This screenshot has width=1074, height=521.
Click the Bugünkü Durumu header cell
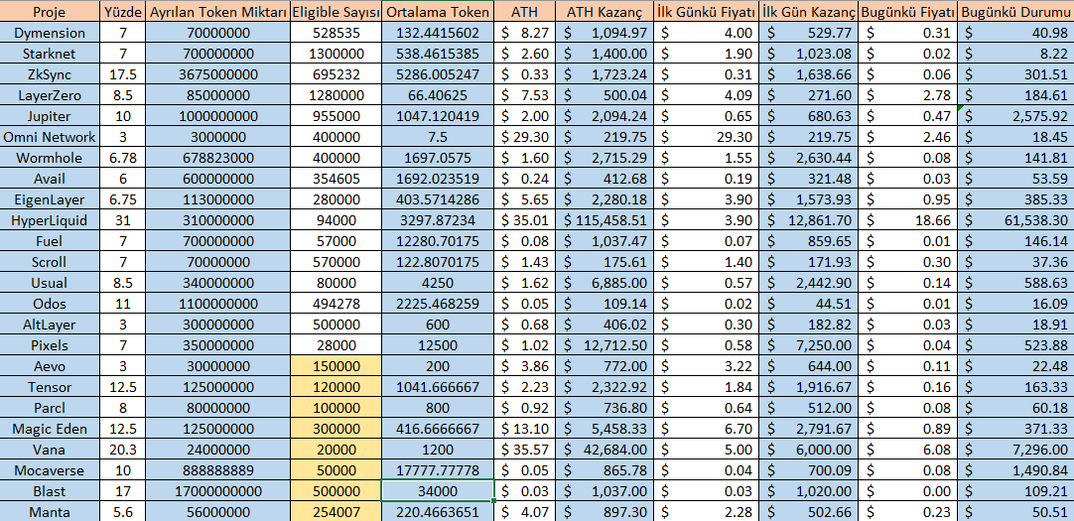coord(1015,12)
